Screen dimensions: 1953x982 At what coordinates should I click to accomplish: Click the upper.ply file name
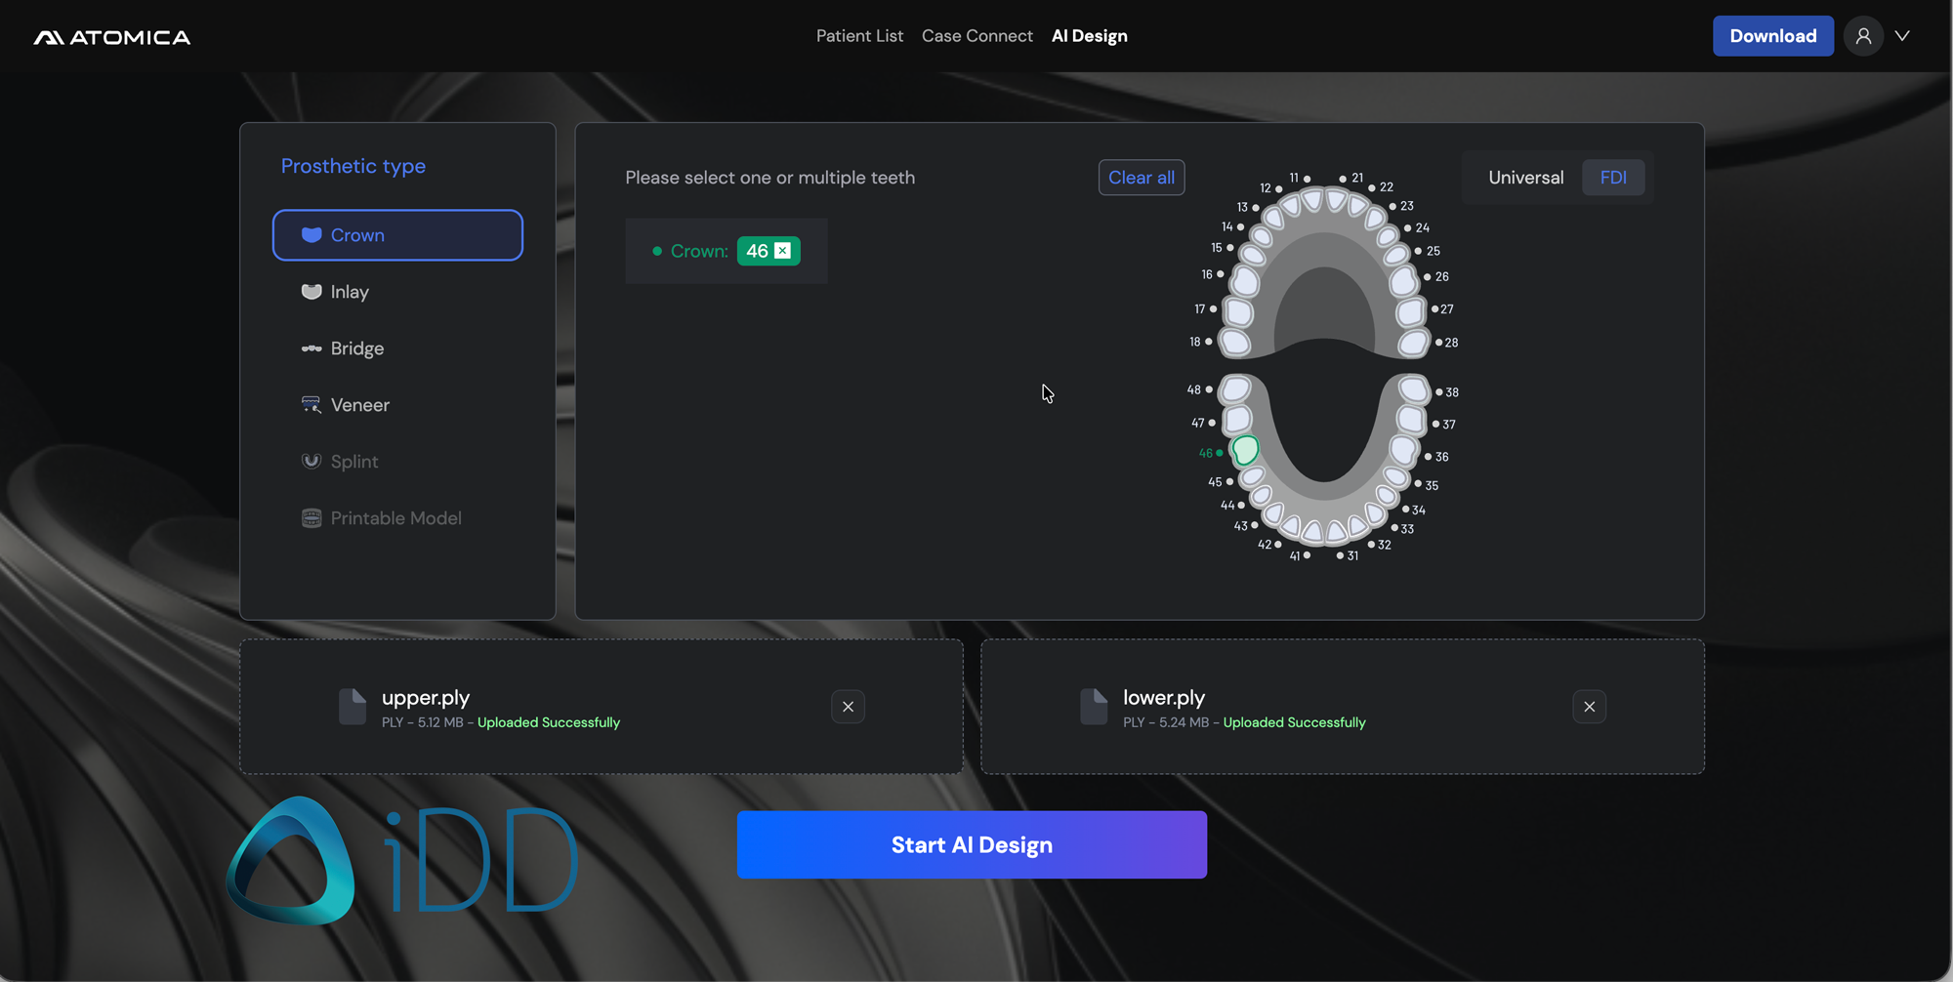[426, 697]
